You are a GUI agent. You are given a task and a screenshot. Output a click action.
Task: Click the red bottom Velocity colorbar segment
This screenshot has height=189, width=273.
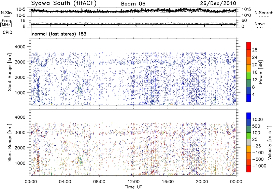coord(249,169)
